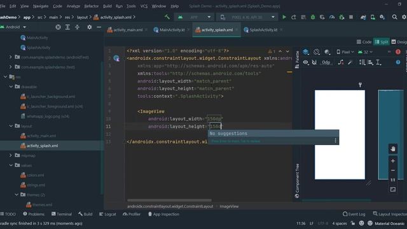The width and height of the screenshot is (407, 229).
Task: Open the Terminal tool window
Action: [62, 214]
